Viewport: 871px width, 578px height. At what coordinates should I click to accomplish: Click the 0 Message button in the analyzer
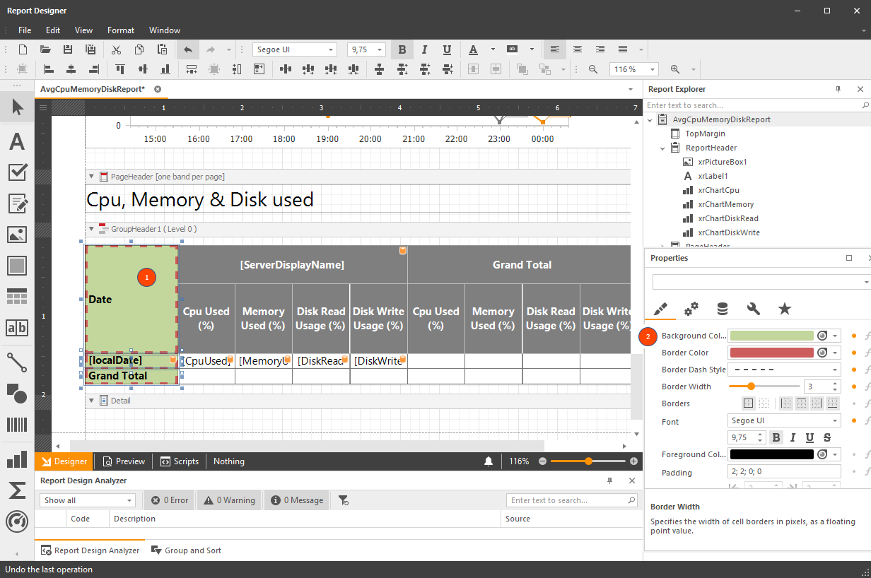(298, 500)
